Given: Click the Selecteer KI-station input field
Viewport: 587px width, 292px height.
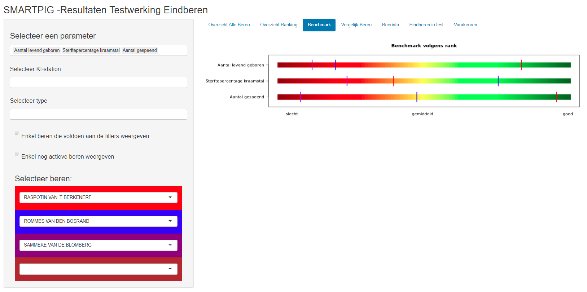Looking at the screenshot, I should pyautogui.click(x=98, y=82).
